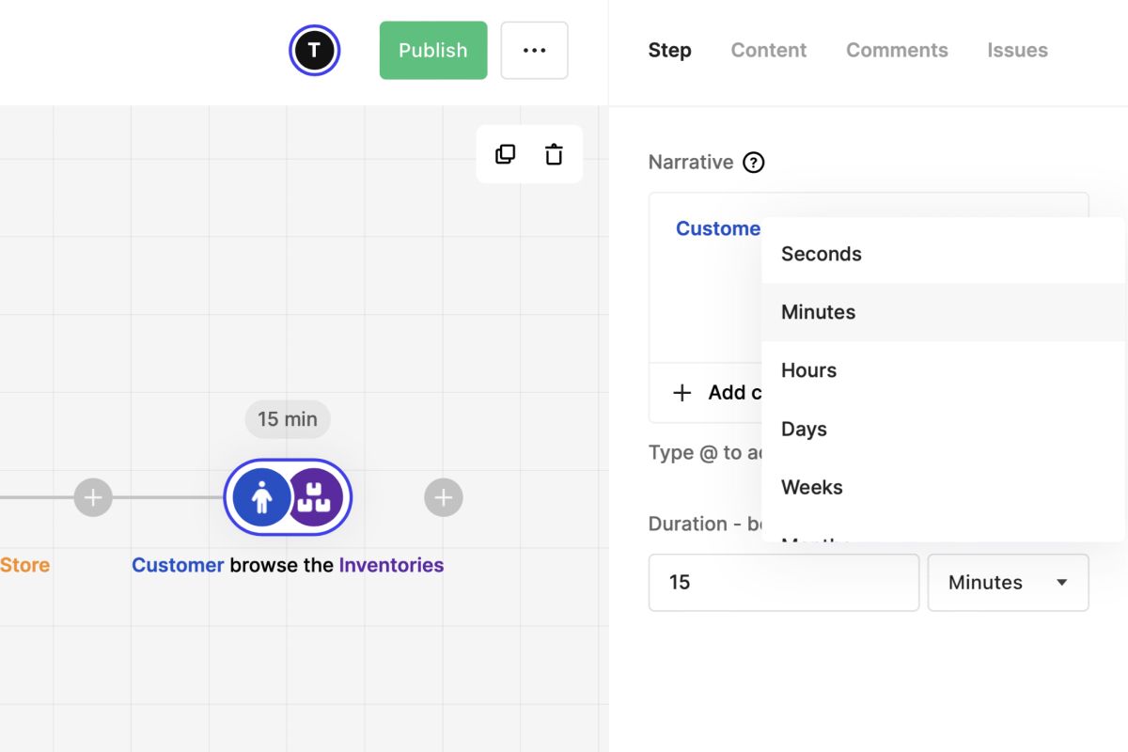The height and width of the screenshot is (752, 1128).
Task: Click the delete step trash icon
Action: pyautogui.click(x=554, y=154)
